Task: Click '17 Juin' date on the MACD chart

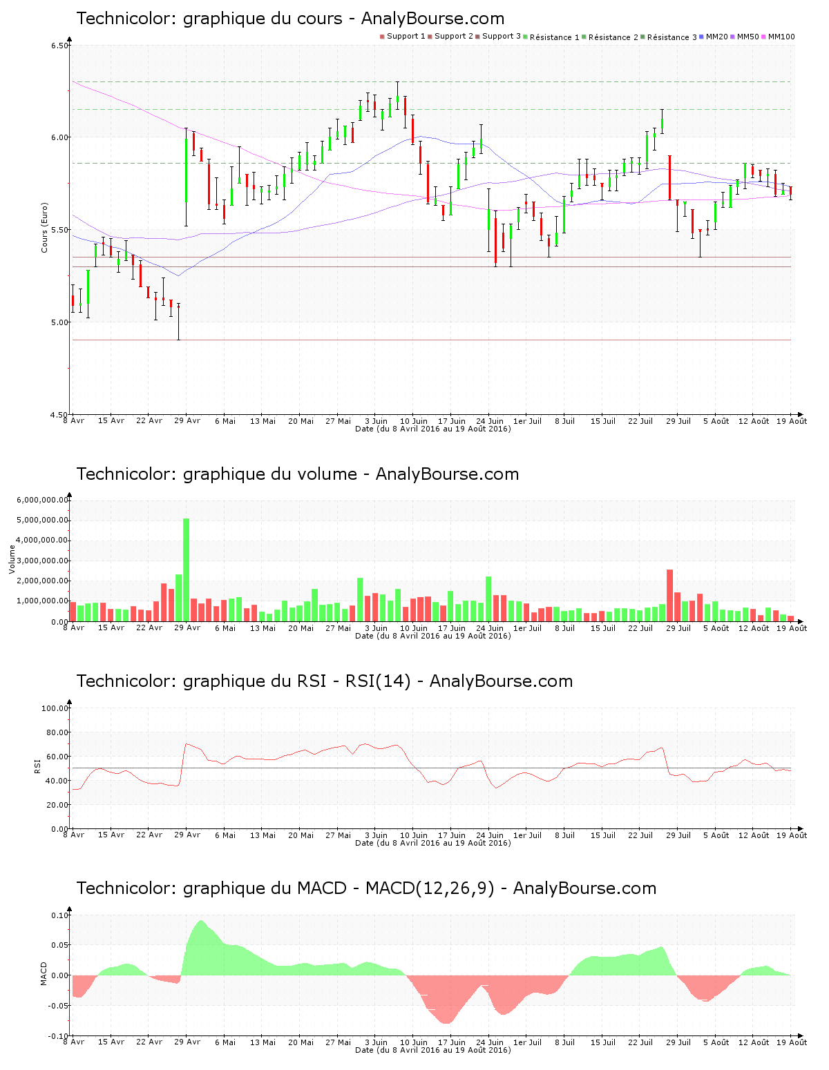Action: [x=452, y=1042]
